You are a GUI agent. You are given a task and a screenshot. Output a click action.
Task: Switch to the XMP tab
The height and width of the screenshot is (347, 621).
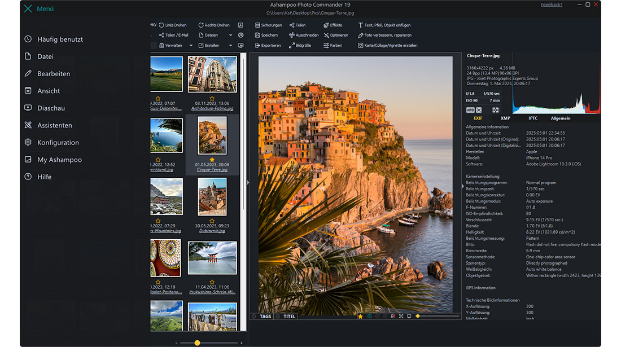[505, 118]
